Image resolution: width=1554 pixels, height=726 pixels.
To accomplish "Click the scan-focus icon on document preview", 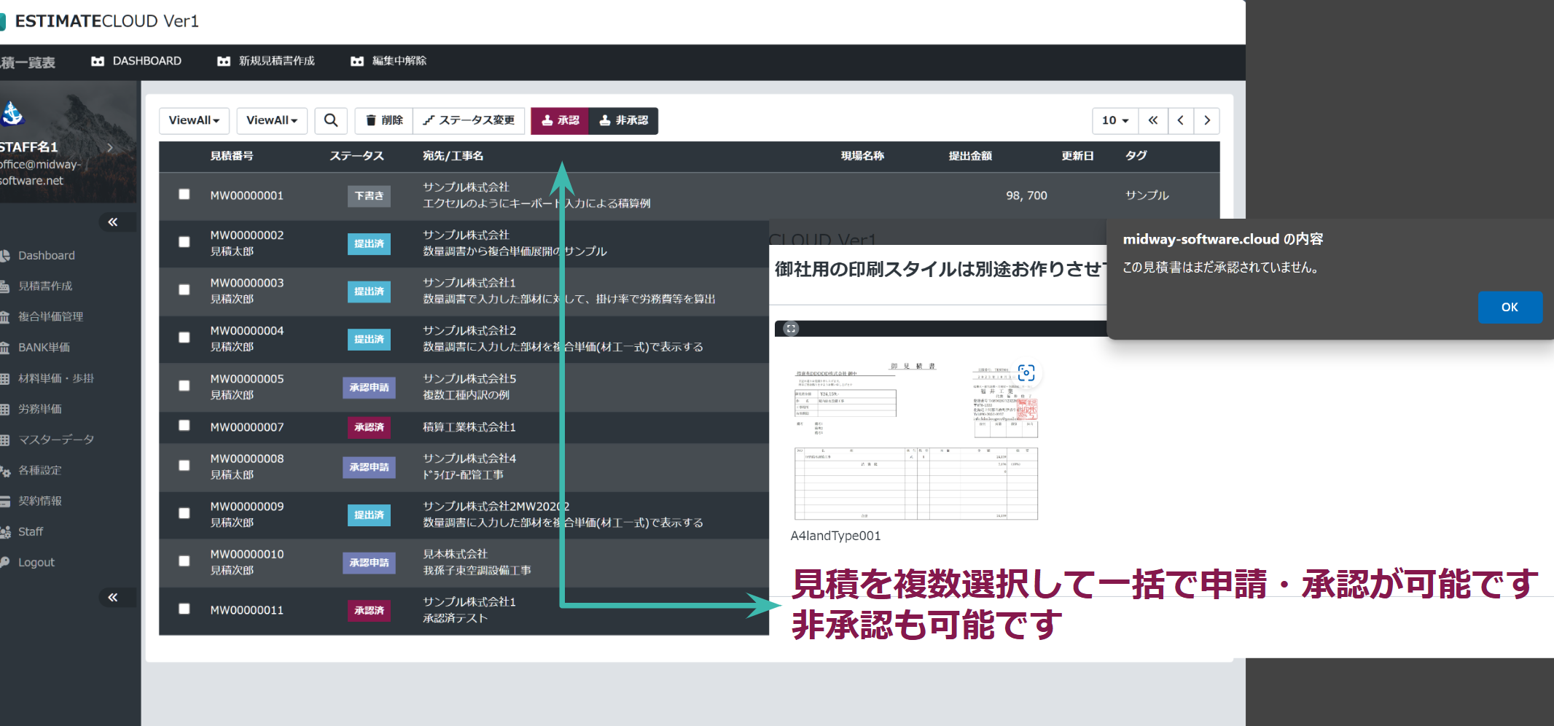I will coord(1026,372).
